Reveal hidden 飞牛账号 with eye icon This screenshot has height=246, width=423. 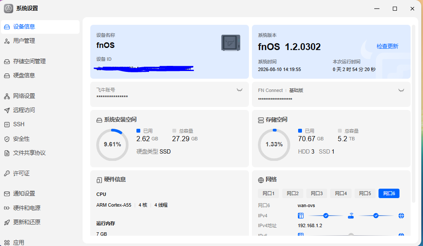pos(240,90)
